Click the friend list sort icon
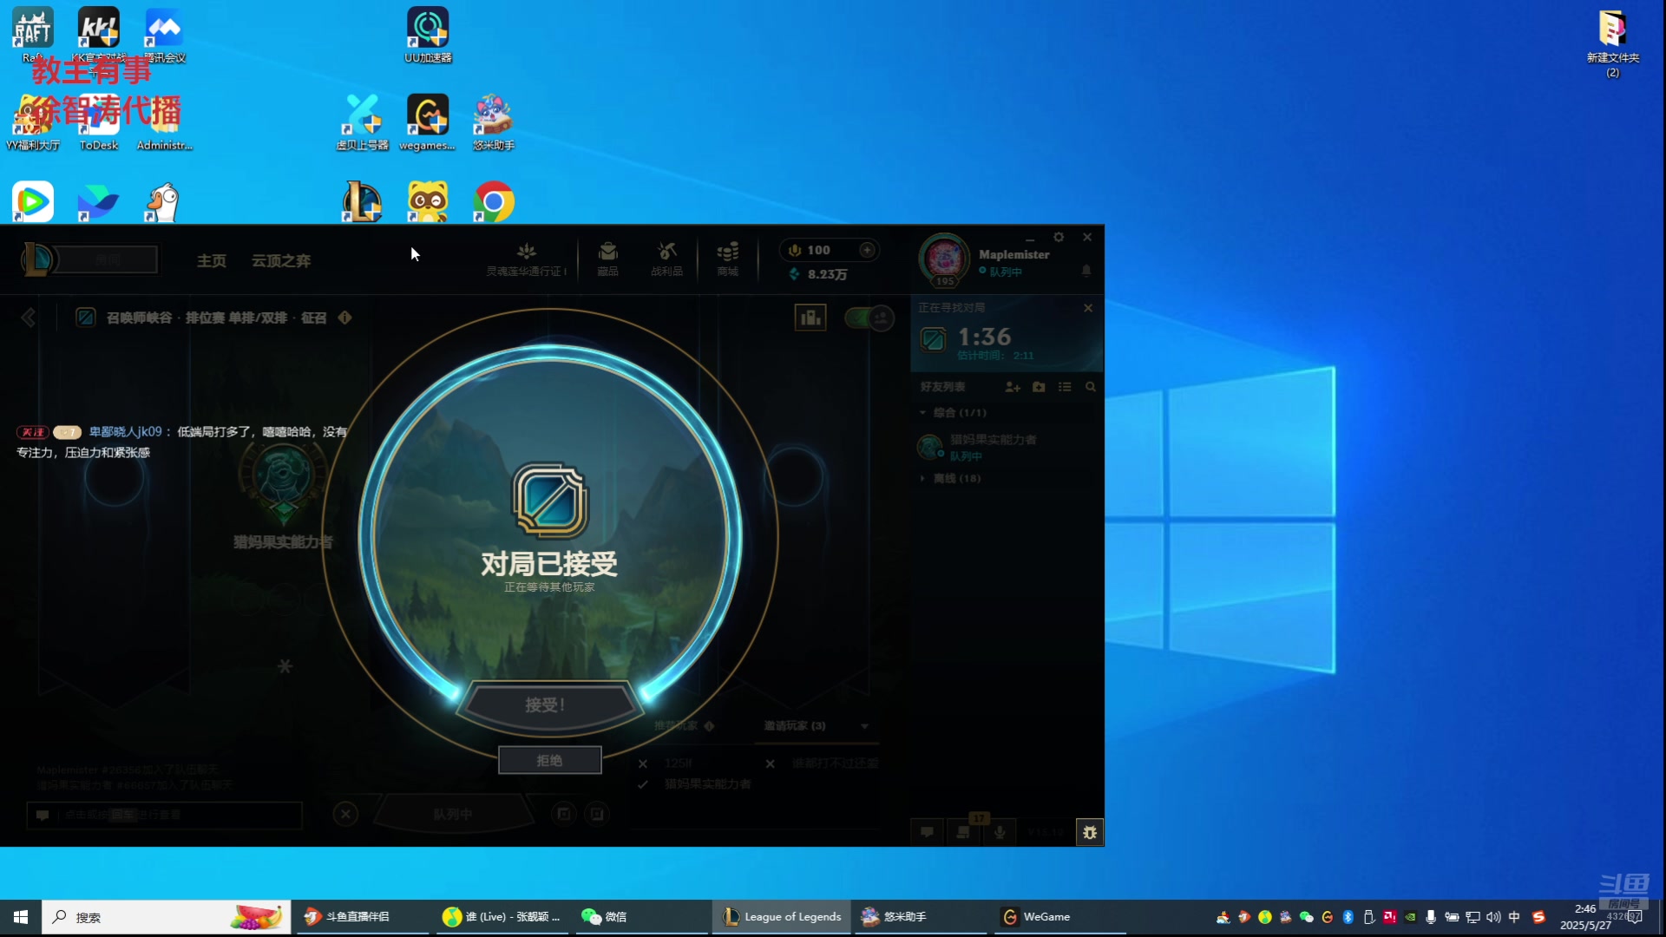The image size is (1666, 937). coord(1065,387)
